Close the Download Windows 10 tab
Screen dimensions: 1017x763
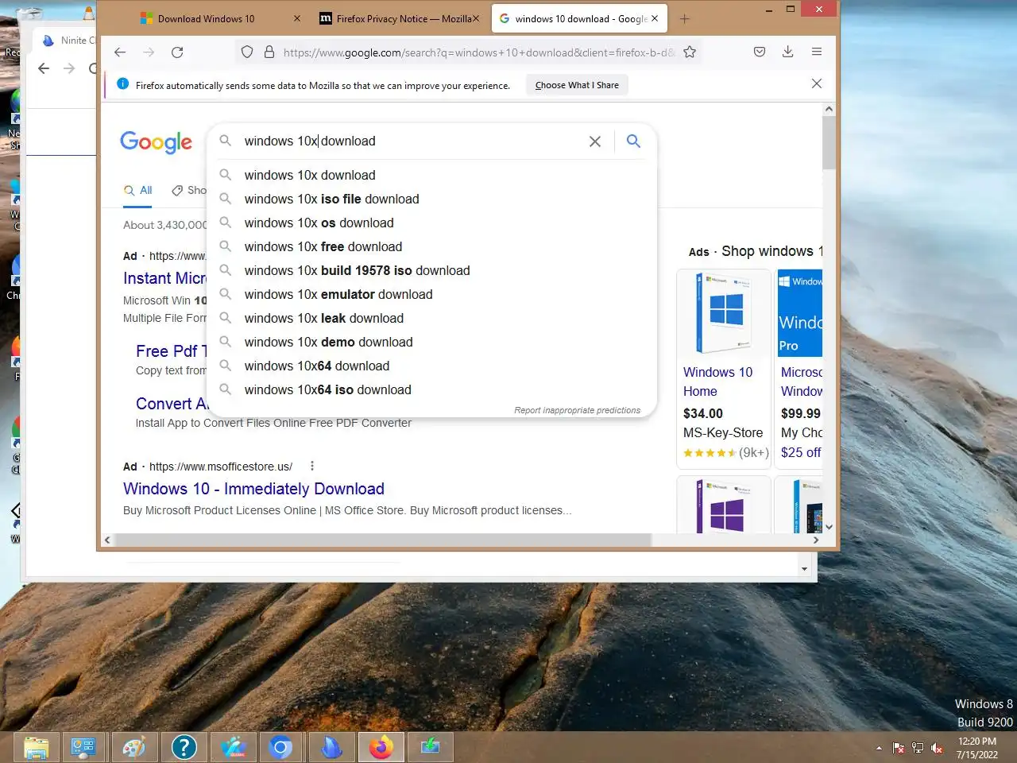297,18
